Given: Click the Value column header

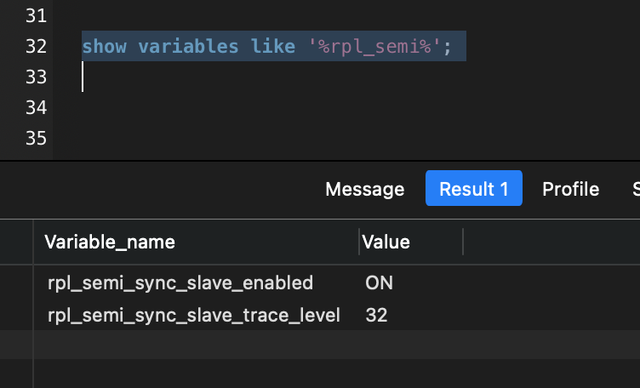Looking at the screenshot, I should pyautogui.click(x=386, y=242).
